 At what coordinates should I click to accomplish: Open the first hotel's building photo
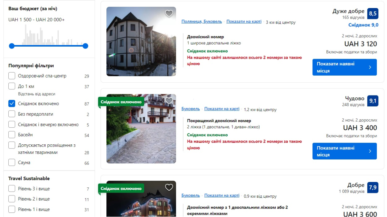[141, 42]
